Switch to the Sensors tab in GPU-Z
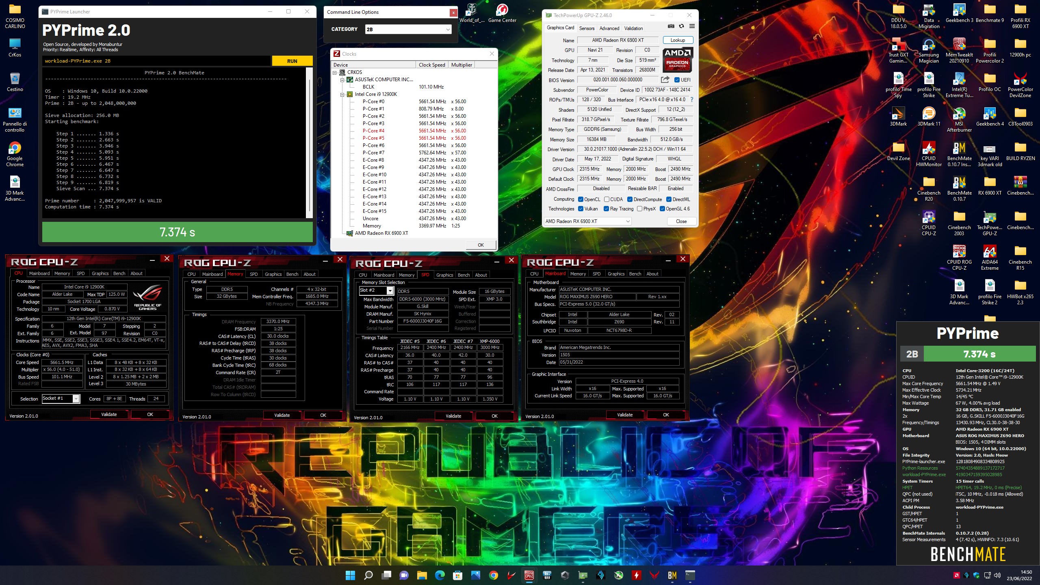This screenshot has height=585, width=1040. pyautogui.click(x=587, y=28)
